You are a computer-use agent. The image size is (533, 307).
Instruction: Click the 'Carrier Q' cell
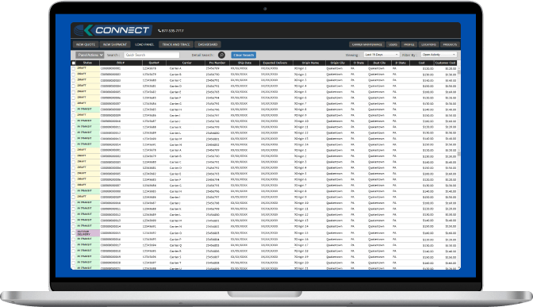(175, 245)
